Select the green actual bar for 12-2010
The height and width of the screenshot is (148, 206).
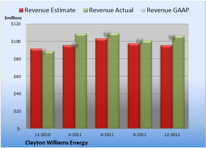tap(48, 90)
